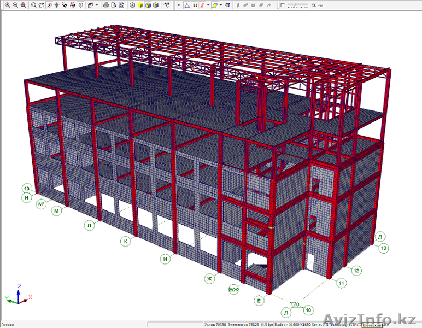This screenshot has height=328, width=422.
Task: Click the yellow solid cube display icon
Action: (x=140, y=5)
